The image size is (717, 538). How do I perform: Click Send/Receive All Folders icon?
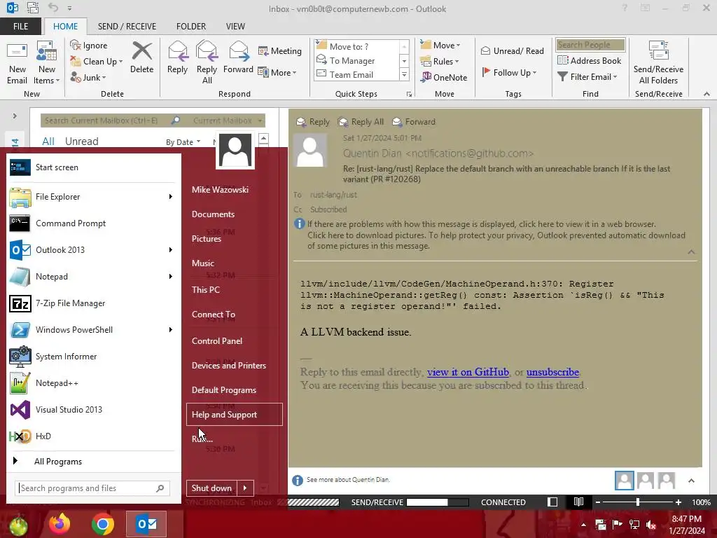point(658,50)
